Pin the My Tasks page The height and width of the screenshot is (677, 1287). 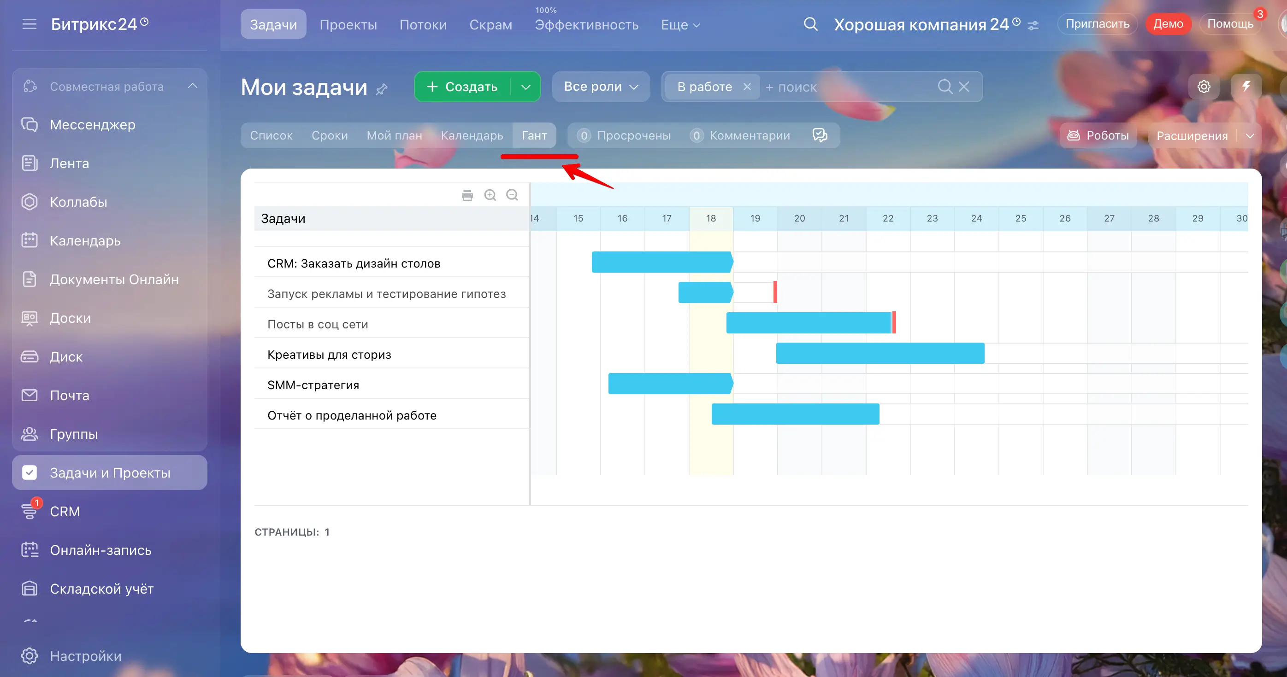click(382, 89)
